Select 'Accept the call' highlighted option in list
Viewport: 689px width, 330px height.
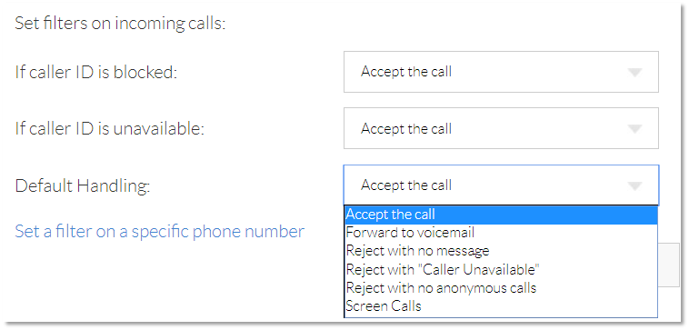tap(501, 215)
